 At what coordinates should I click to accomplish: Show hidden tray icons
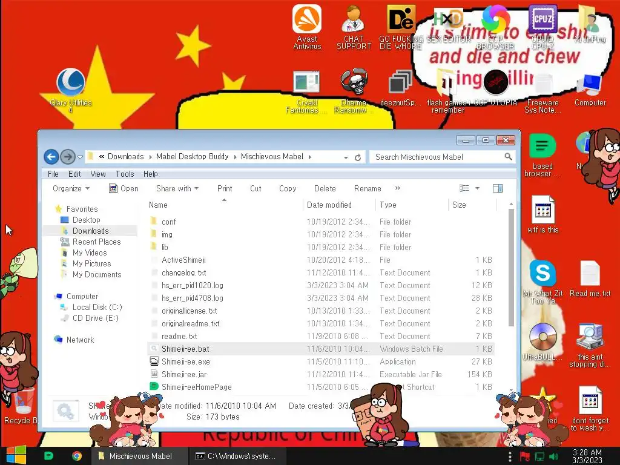(510, 457)
